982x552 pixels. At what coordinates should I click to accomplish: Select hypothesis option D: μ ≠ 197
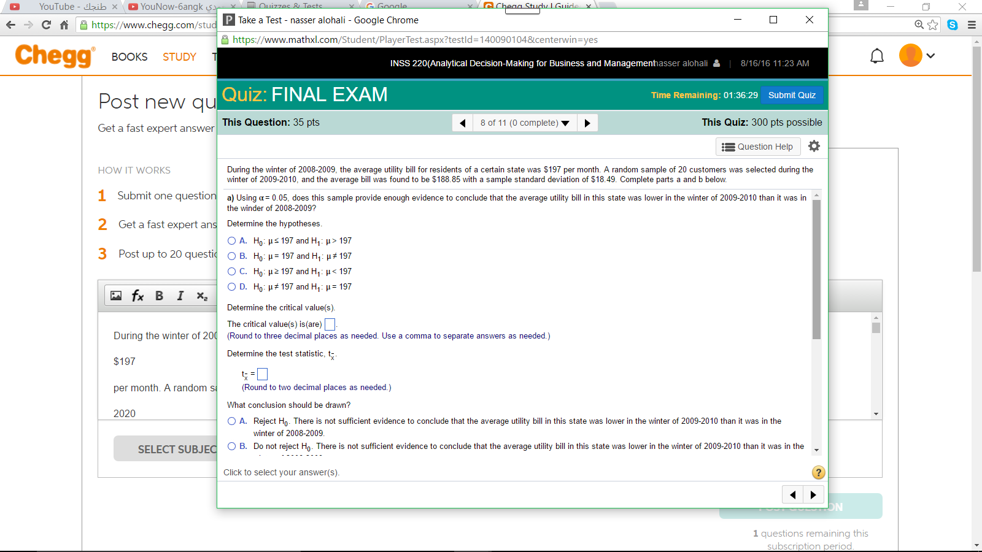pos(231,286)
